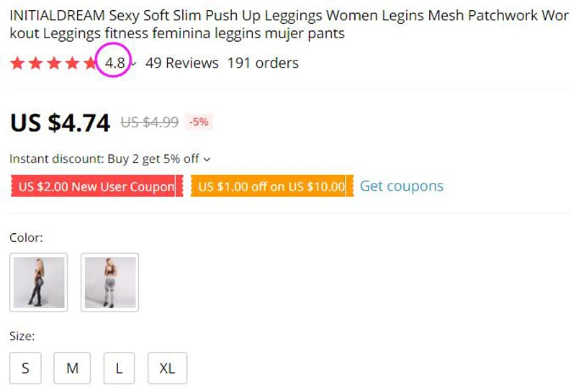Claim the US $2.00 New User Coupon

[96, 187]
